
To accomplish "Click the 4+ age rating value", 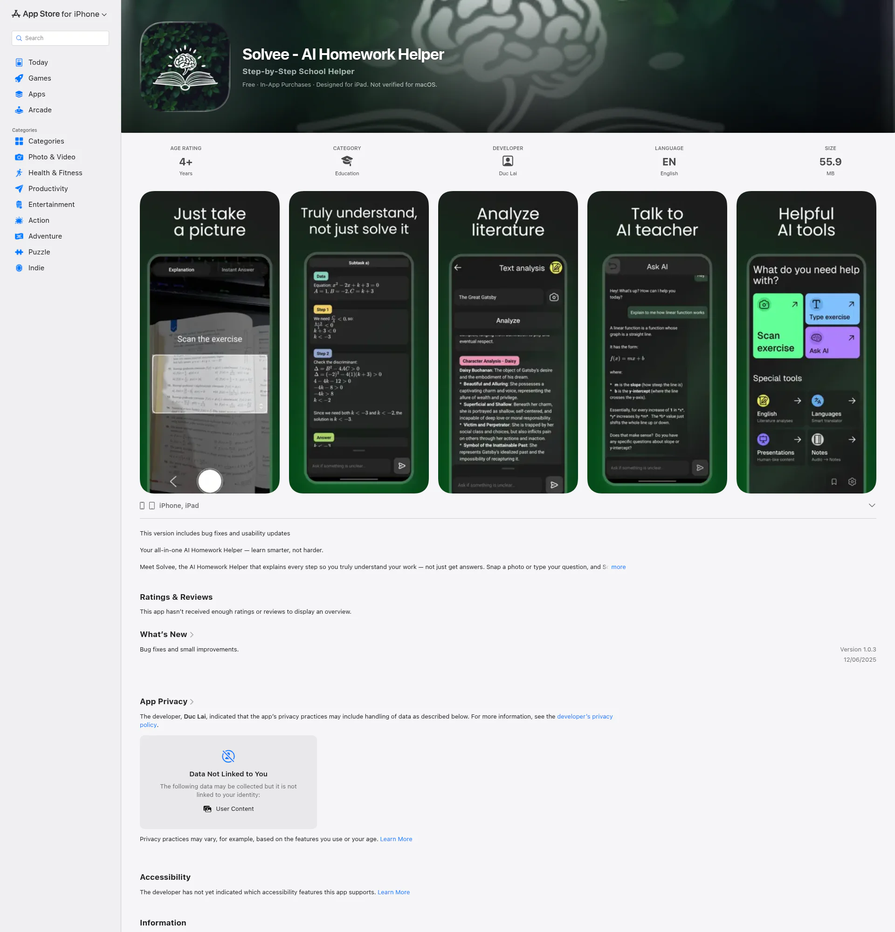I will [186, 162].
